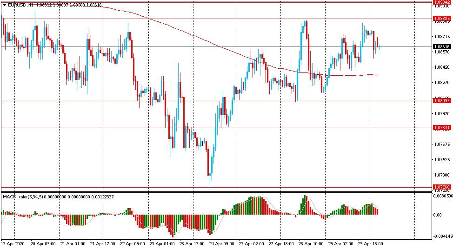Click the 1.08420 price axis value
The height and width of the screenshot is (249, 453).
click(442, 67)
